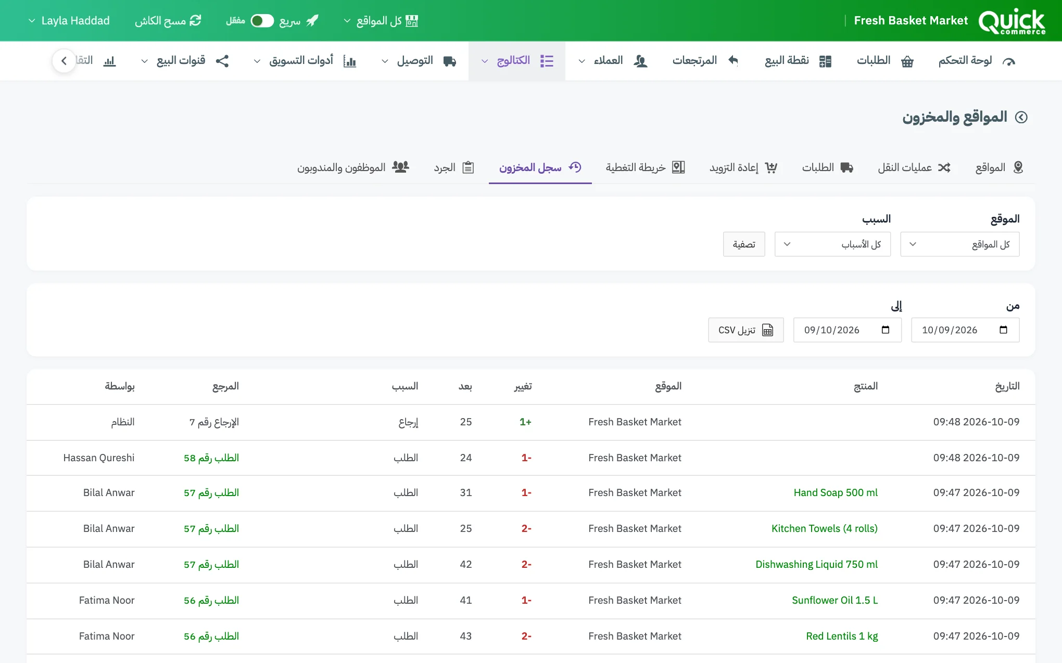Click the orders basket icon in navbar
Image resolution: width=1062 pixels, height=663 pixels.
(x=907, y=61)
